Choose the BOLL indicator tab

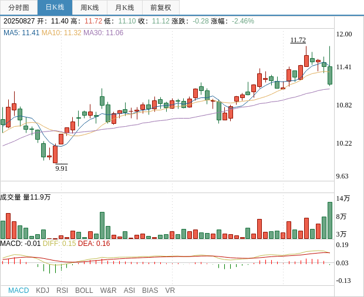[84, 291]
